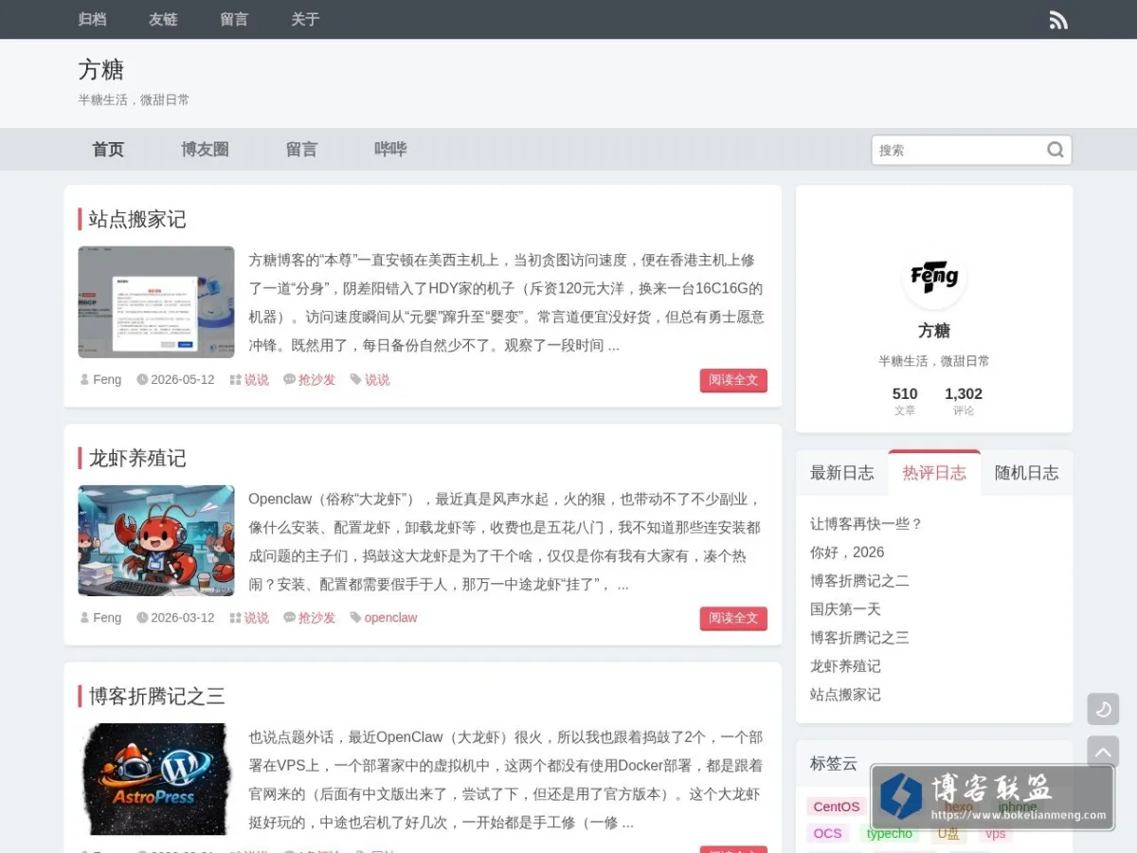Open 友链 in the top bar
The image size is (1137, 853).
[x=163, y=19]
